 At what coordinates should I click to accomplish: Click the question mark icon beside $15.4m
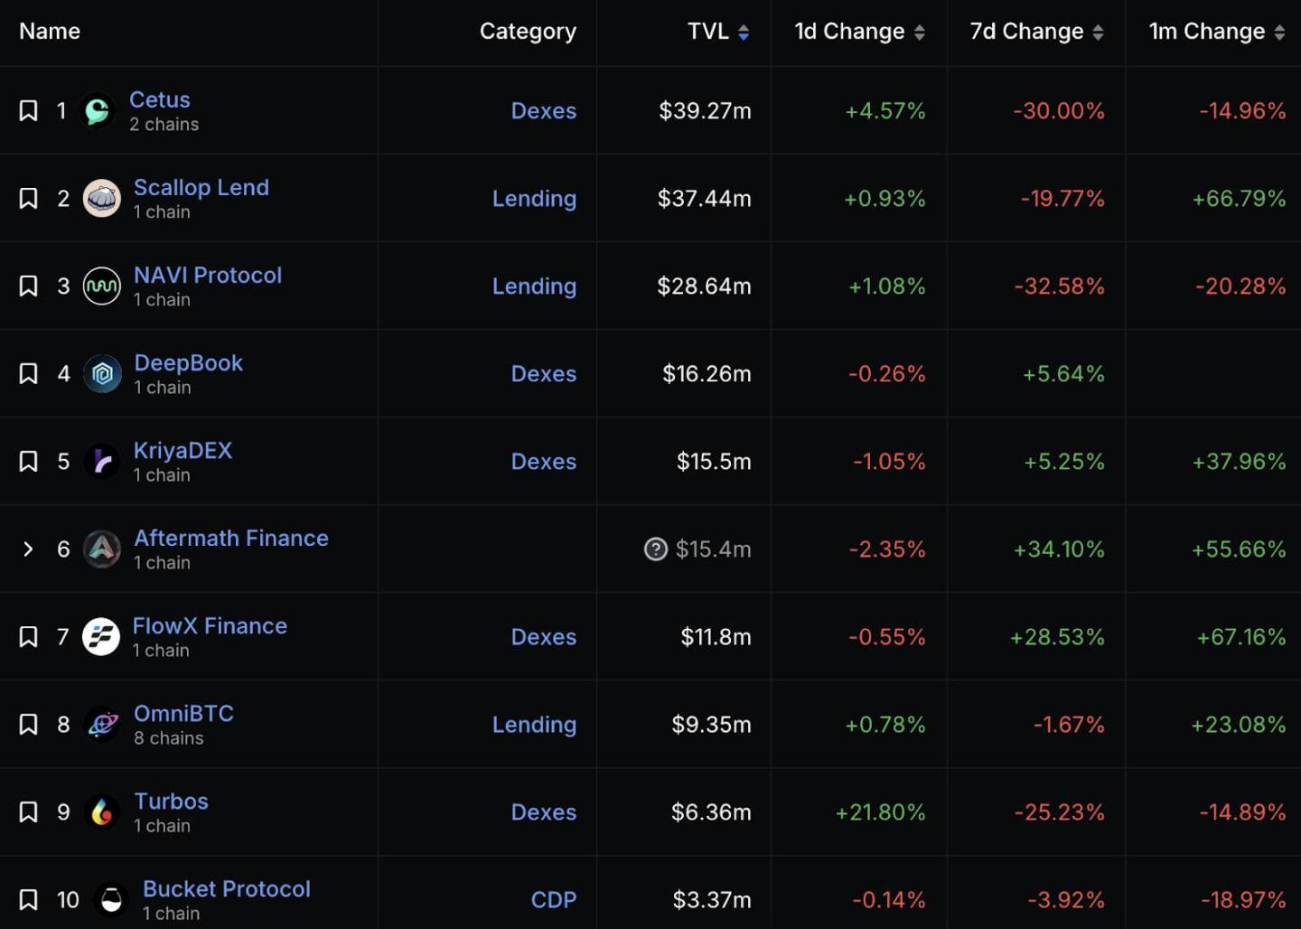655,549
